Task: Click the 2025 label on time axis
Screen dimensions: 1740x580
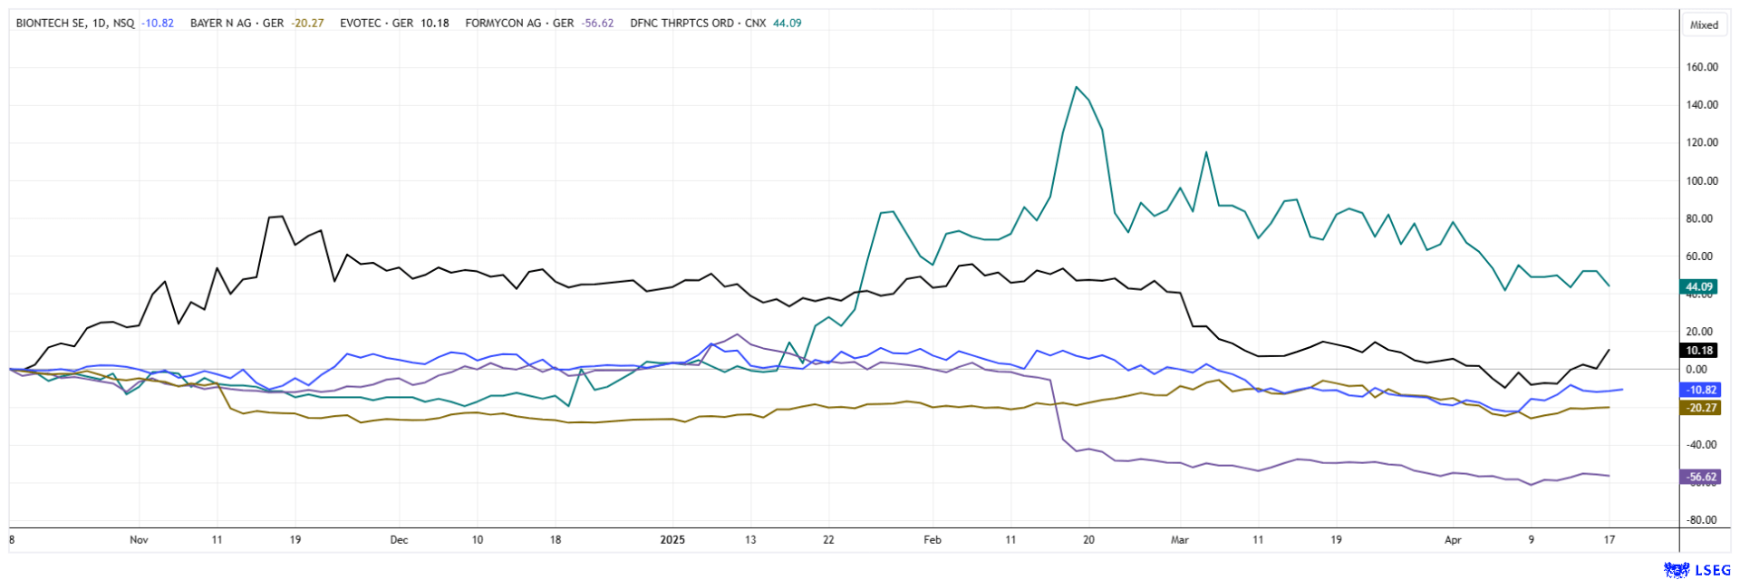Action: (x=672, y=540)
